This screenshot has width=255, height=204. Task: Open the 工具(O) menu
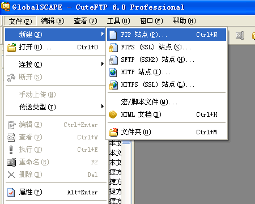[118, 21]
